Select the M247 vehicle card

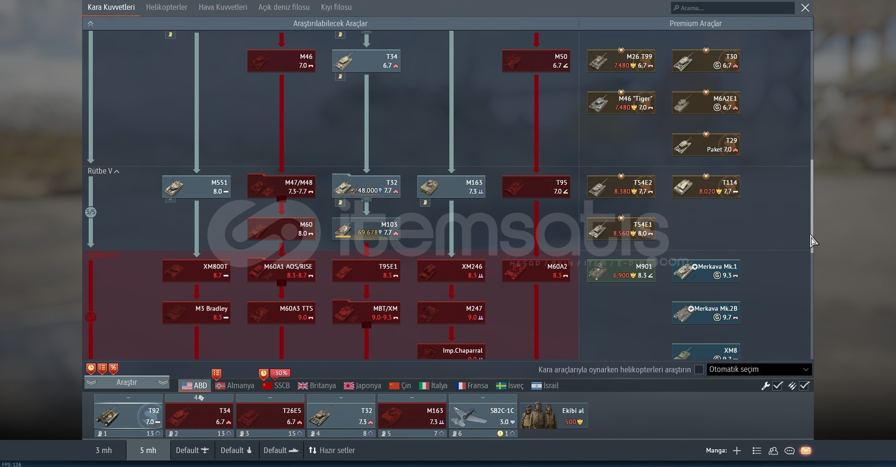pyautogui.click(x=451, y=313)
